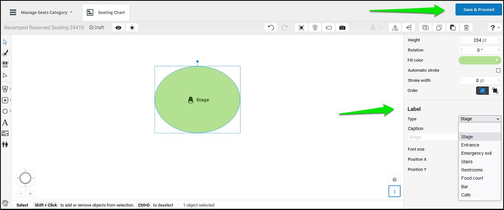This screenshot has width=504, height=210.
Task: Select the text A tool
Action: 5,122
